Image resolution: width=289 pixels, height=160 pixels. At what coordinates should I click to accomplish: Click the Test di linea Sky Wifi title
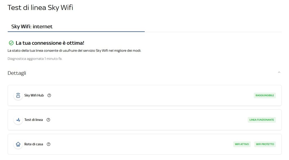[40, 8]
